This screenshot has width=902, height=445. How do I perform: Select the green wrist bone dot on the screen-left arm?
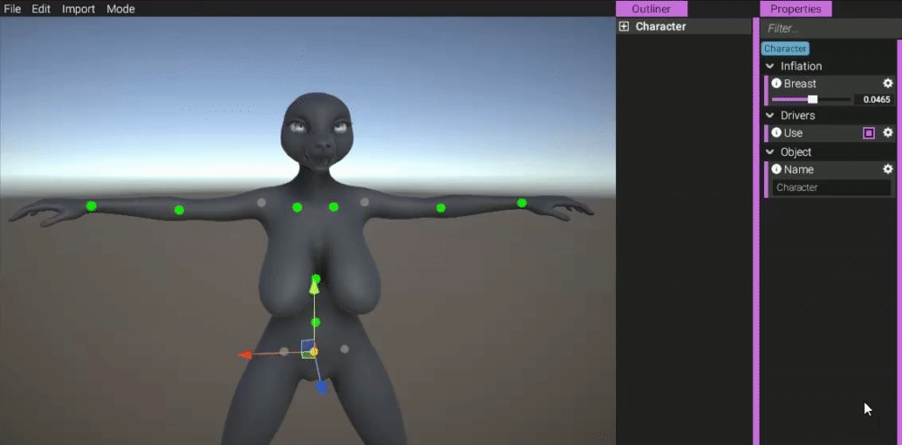click(x=91, y=206)
